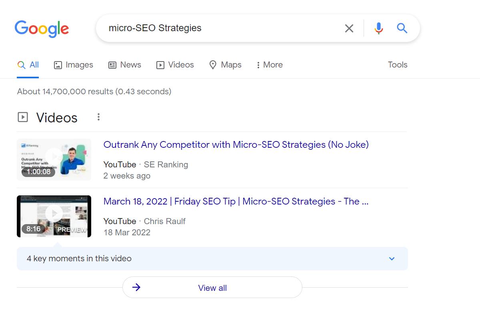Viewport: 480px width, 310px height.
Task: Open 'Outrank Any Competitor' video link
Action: click(236, 145)
